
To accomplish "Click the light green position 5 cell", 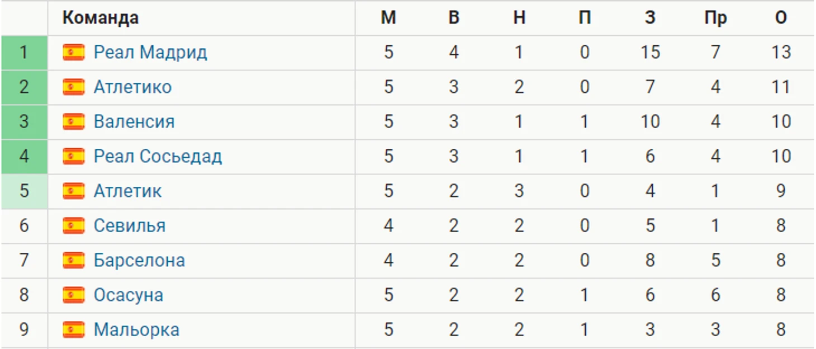I will pyautogui.click(x=24, y=191).
